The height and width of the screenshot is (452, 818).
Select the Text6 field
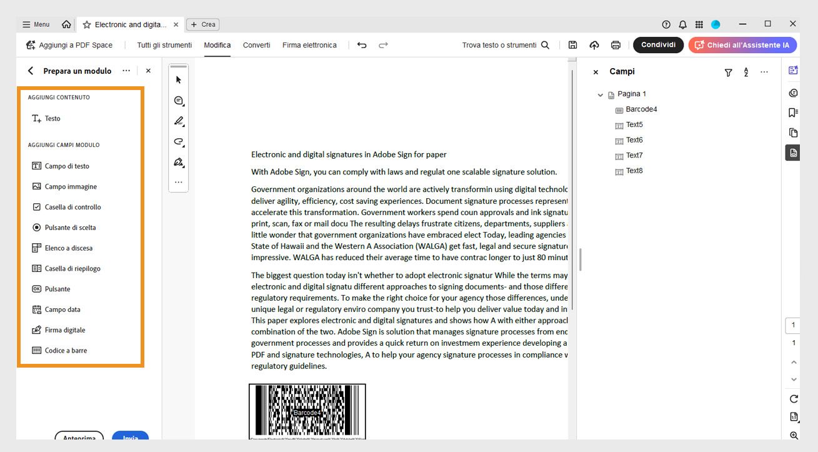(629, 140)
